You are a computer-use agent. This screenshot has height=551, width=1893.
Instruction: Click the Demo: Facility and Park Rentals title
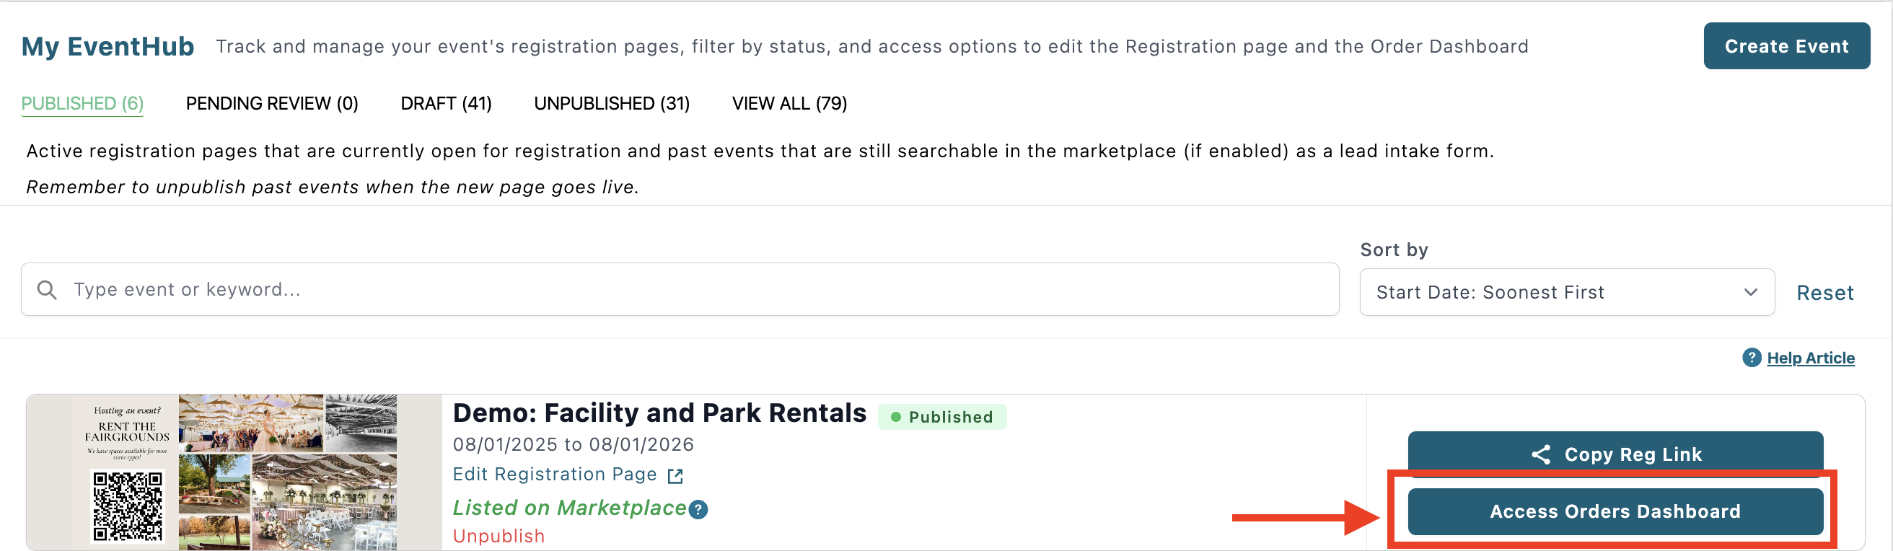pos(659,413)
